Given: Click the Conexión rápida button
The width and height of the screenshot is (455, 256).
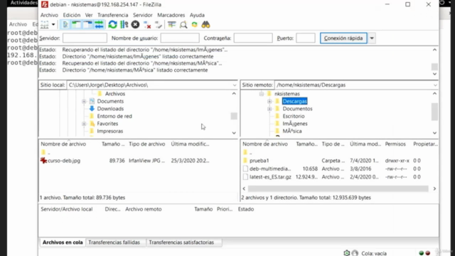Looking at the screenshot, I should [343, 38].
